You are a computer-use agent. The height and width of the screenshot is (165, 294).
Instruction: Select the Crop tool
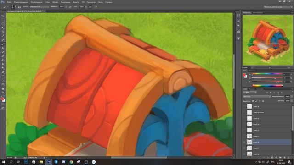[3, 32]
